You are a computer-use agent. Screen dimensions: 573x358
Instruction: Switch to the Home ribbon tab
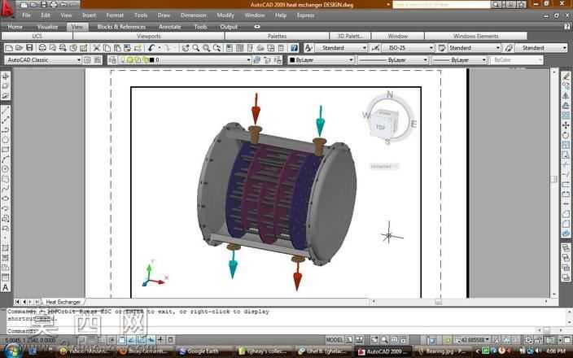point(15,27)
